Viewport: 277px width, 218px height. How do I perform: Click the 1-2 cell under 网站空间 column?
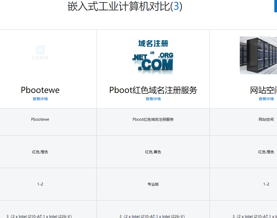(266, 184)
